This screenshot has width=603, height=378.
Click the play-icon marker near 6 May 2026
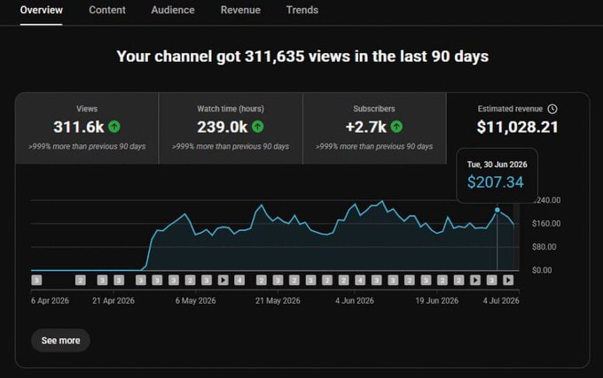tap(223, 280)
